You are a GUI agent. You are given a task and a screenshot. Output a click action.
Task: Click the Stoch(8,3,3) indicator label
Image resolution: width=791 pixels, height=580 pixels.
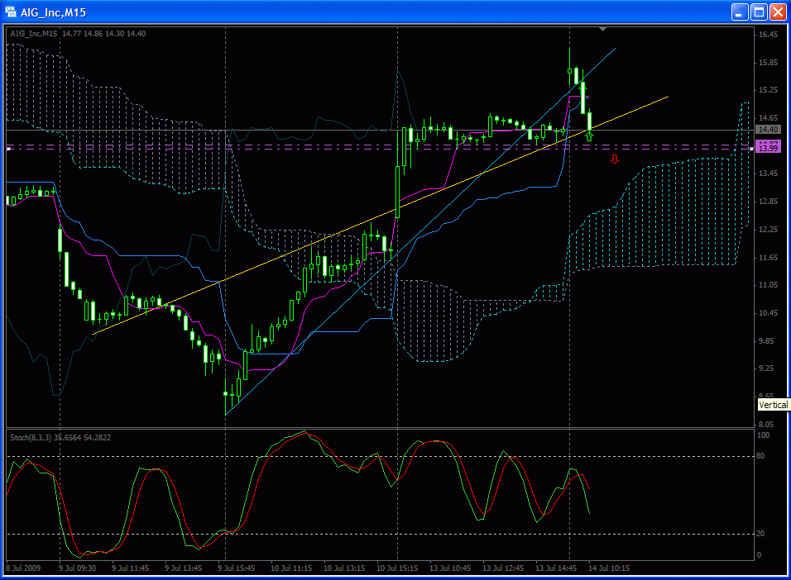31,437
